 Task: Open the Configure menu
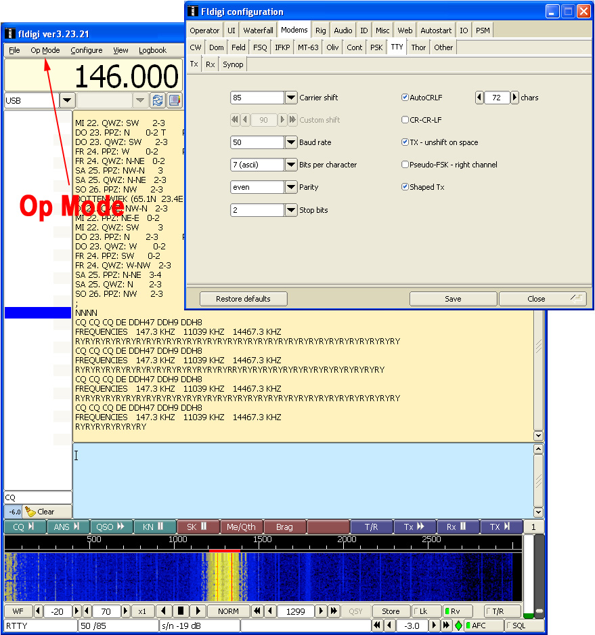click(x=87, y=50)
